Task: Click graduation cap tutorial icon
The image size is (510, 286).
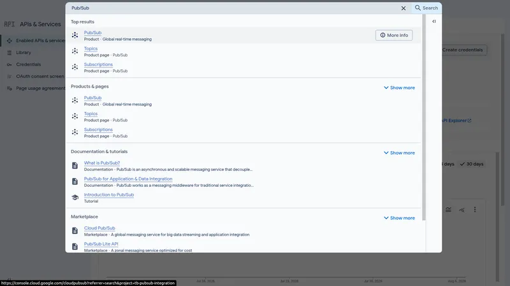Action: [x=75, y=197]
